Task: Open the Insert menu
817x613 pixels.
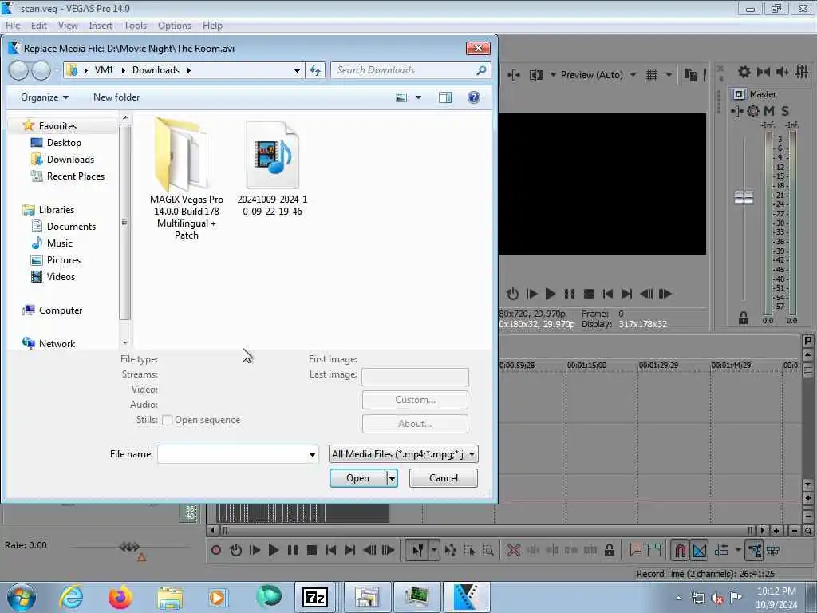Action: click(101, 26)
